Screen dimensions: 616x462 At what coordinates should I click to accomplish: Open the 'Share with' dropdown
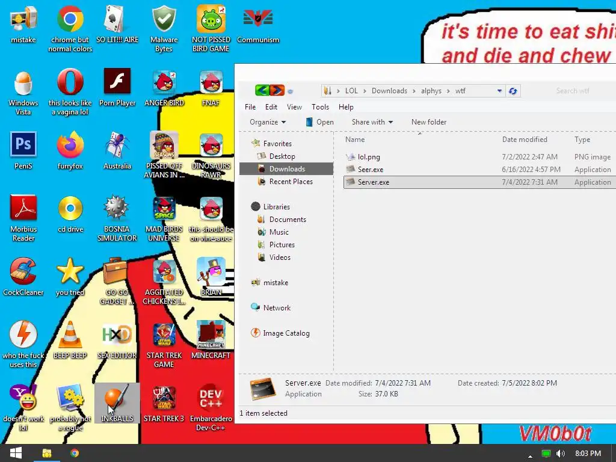pos(372,122)
